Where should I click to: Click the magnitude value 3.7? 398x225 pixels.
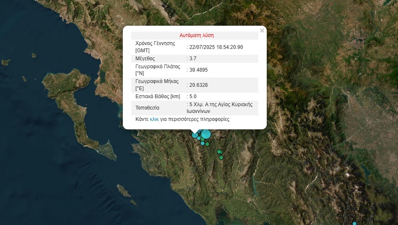tap(193, 59)
